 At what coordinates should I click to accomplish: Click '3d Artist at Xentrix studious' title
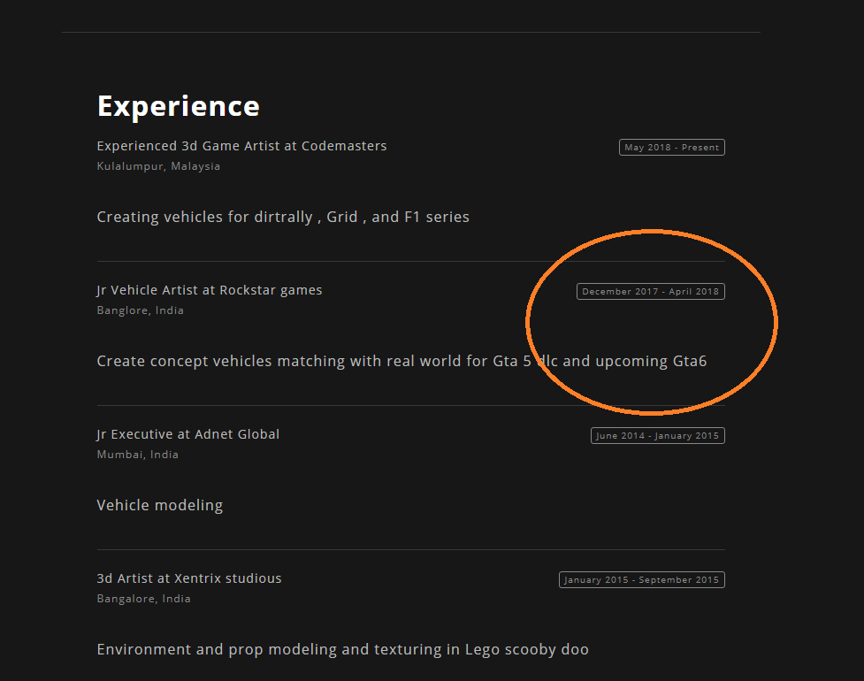tap(189, 578)
